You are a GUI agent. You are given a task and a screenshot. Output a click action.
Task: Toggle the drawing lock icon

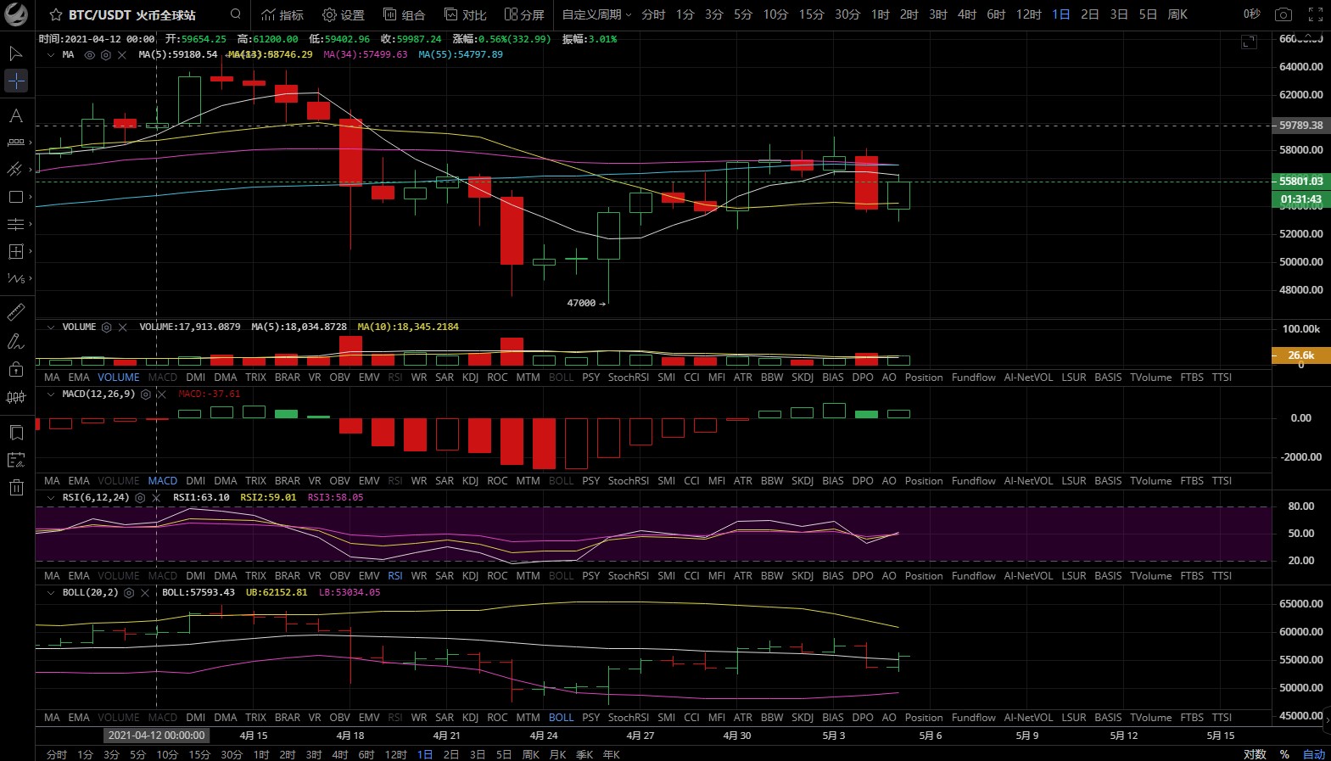pos(15,368)
